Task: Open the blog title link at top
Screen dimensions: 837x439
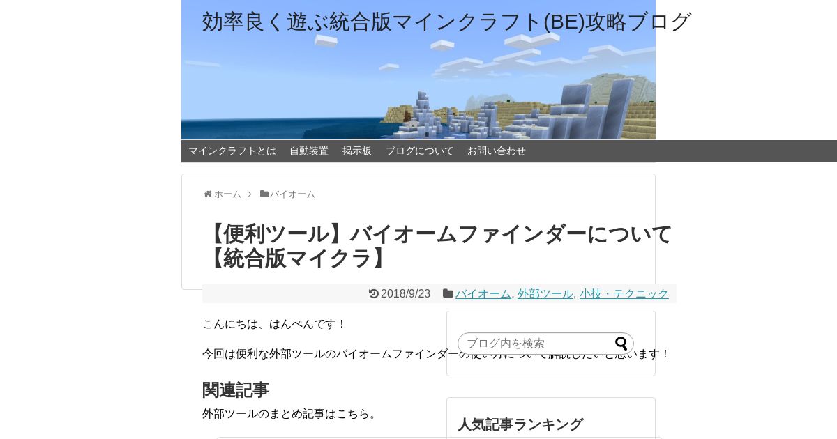Action: point(446,22)
